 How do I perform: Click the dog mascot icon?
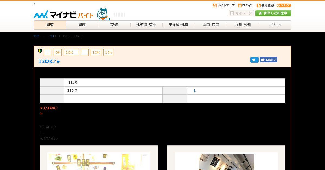tap(103, 14)
